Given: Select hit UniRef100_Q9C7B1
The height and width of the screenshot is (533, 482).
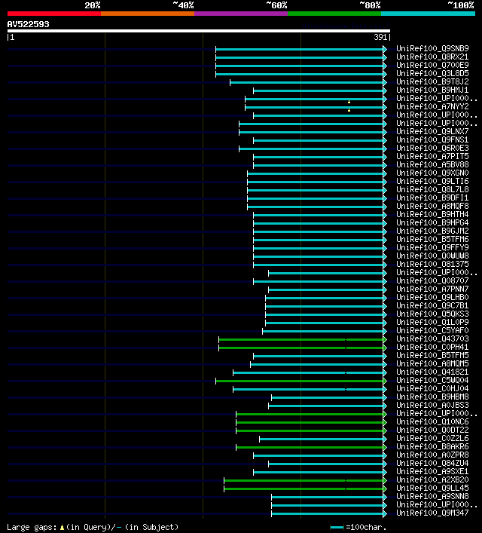Looking at the screenshot, I should 432,305.
